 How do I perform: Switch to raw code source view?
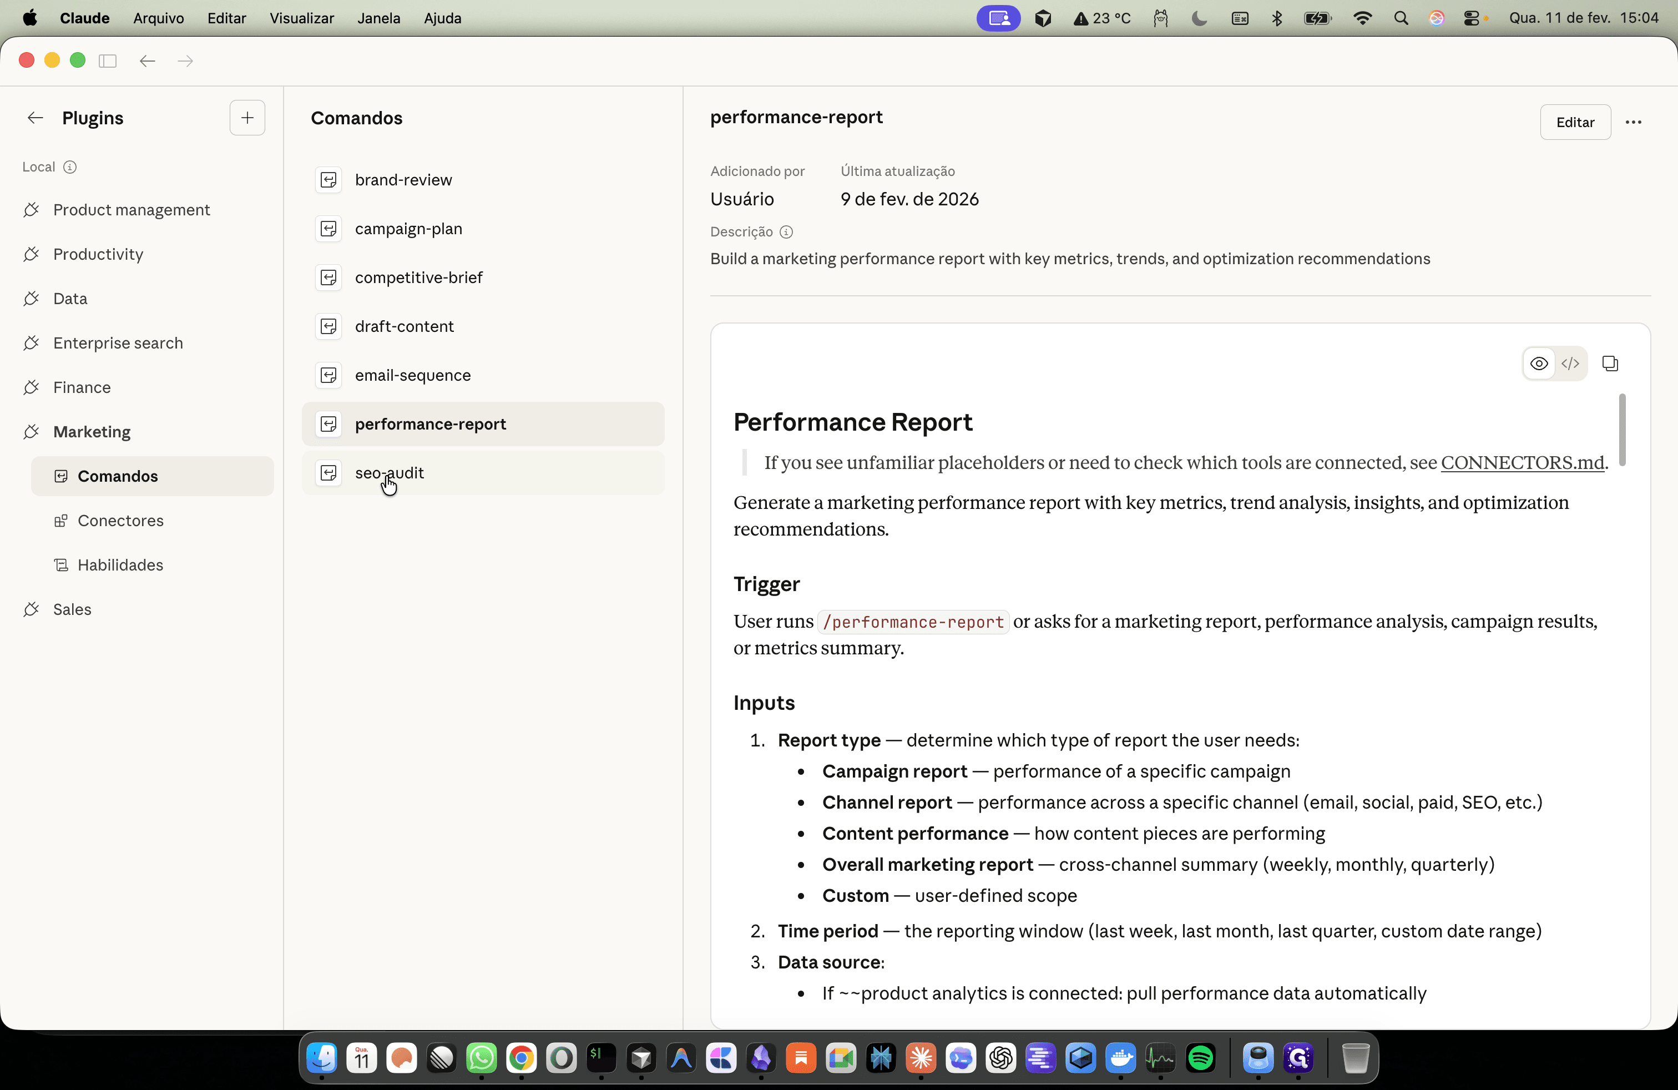(1570, 363)
